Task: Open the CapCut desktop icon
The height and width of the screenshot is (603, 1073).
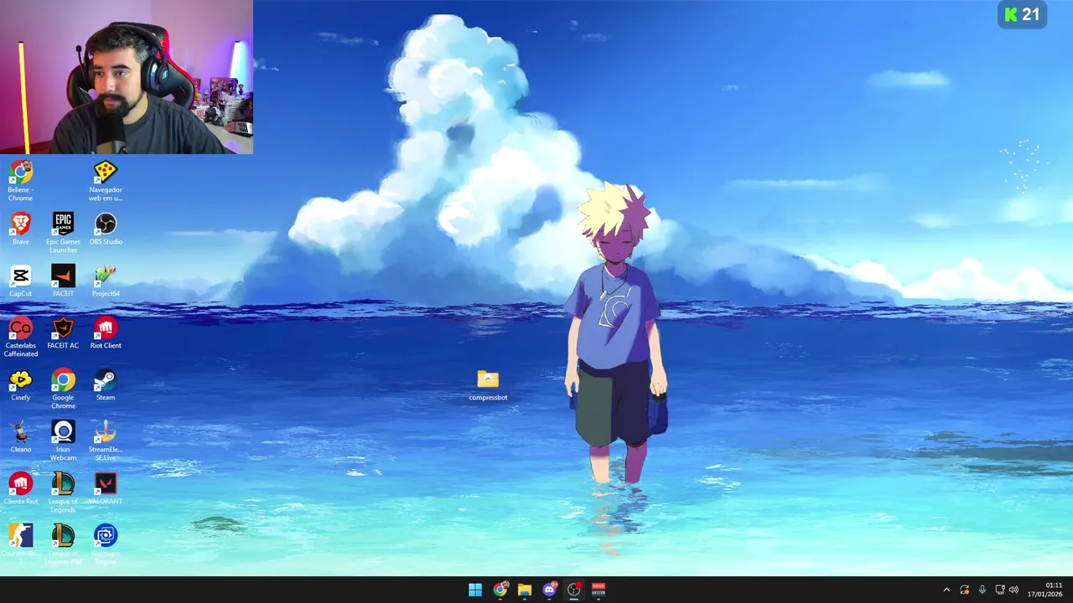Action: point(21,281)
